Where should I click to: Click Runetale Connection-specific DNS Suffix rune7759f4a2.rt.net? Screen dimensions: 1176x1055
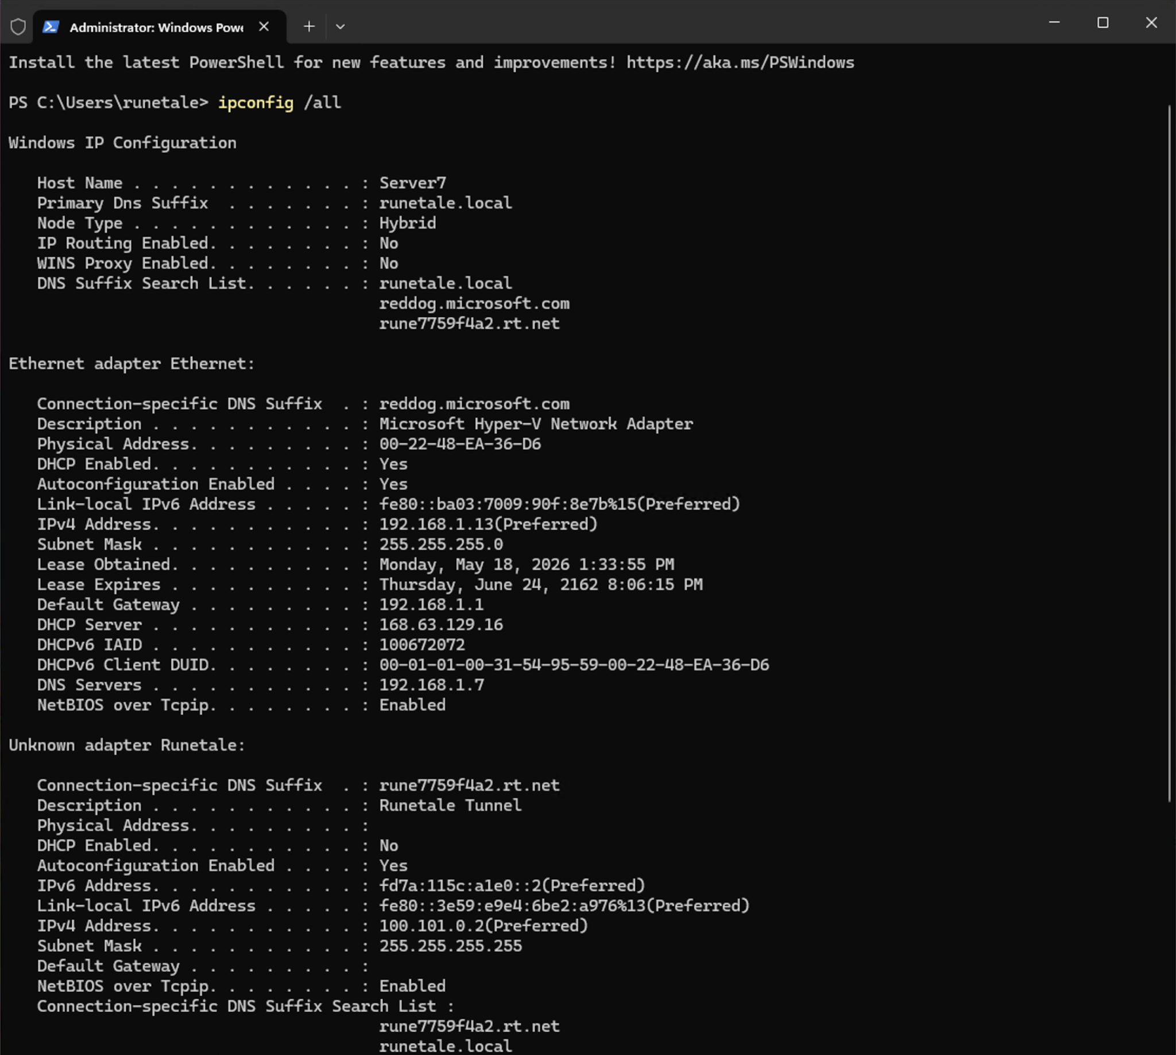pos(470,786)
